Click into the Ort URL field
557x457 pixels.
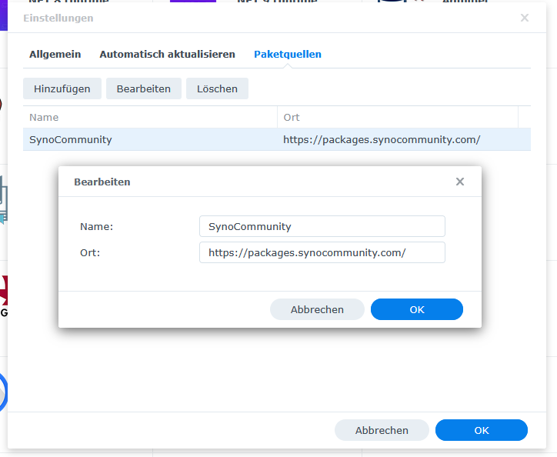click(x=322, y=252)
